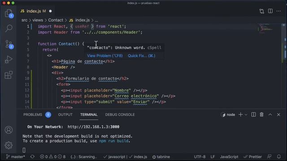Switch to the DEBUG CONSOLE tab
The height and width of the screenshot is (161, 287).
click(120, 114)
